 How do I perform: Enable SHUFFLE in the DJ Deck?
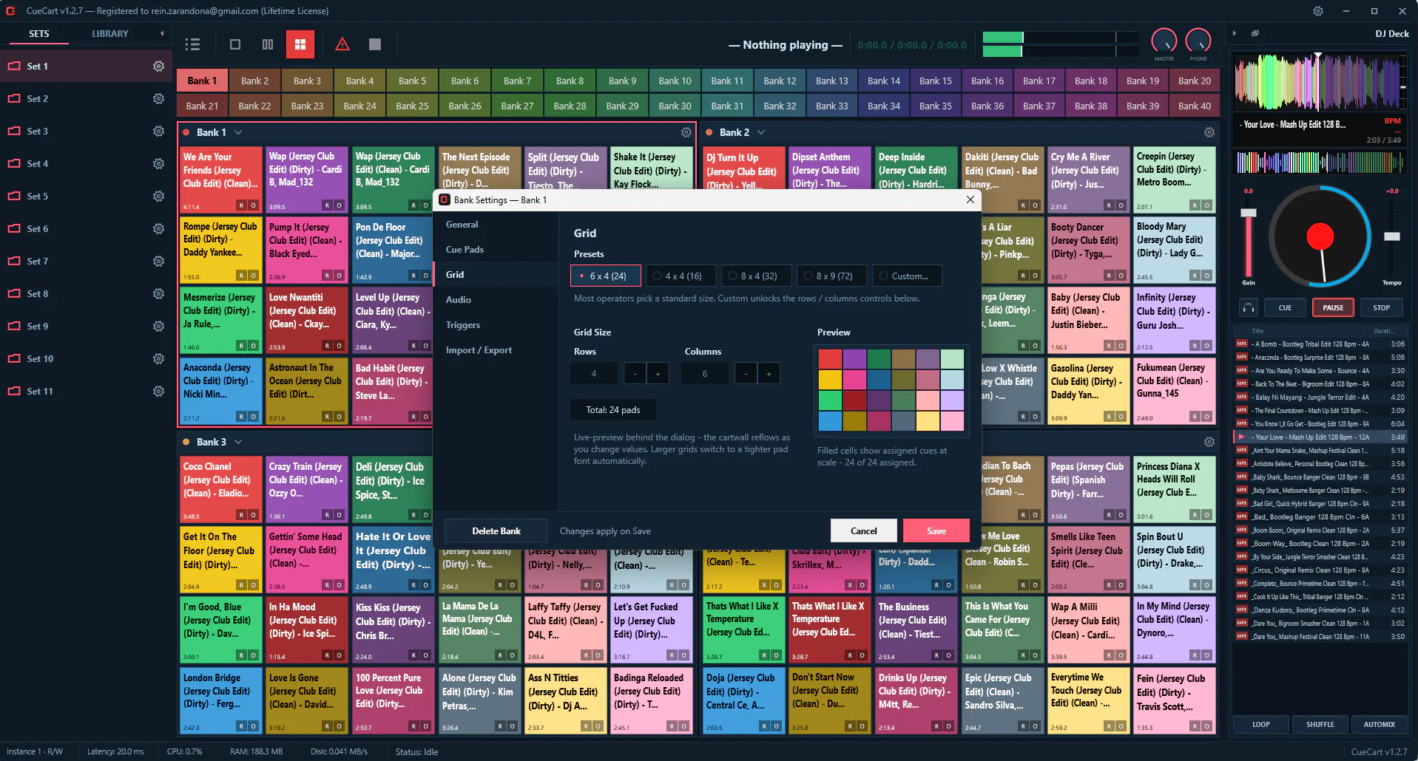click(x=1320, y=725)
